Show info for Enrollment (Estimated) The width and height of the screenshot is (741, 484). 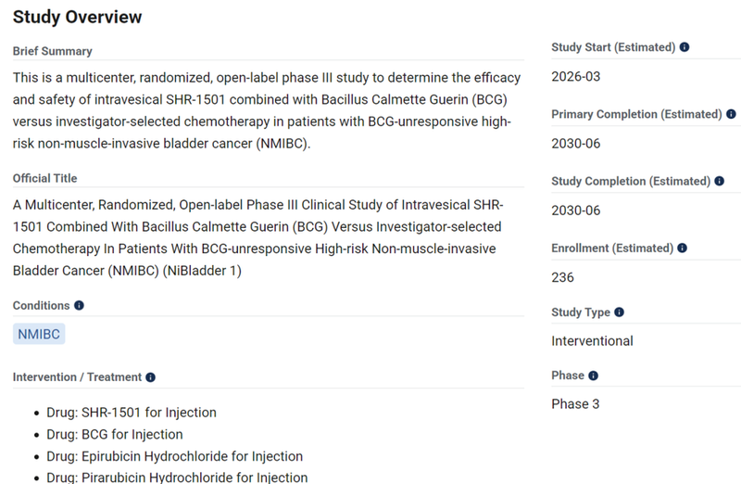coord(683,248)
